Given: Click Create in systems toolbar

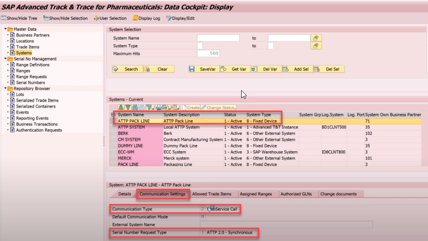Looking at the screenshot, I should point(191,108).
